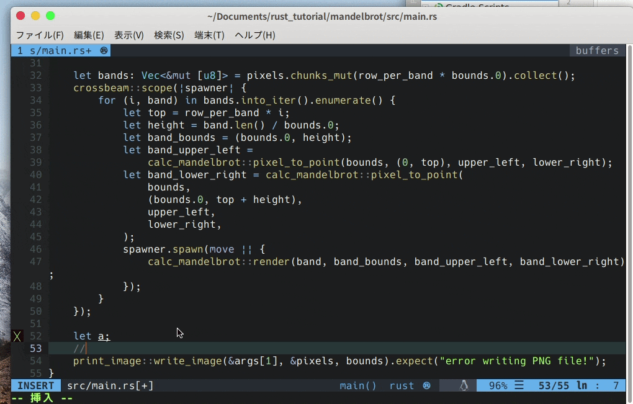Click 'render' call on line 47
Screen dimensions: 633x404
tap(271, 261)
